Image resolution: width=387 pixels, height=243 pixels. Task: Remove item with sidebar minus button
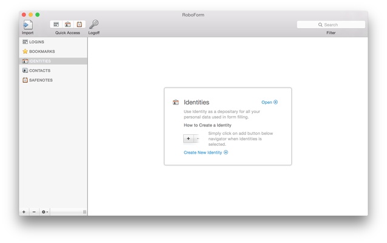(x=34, y=212)
